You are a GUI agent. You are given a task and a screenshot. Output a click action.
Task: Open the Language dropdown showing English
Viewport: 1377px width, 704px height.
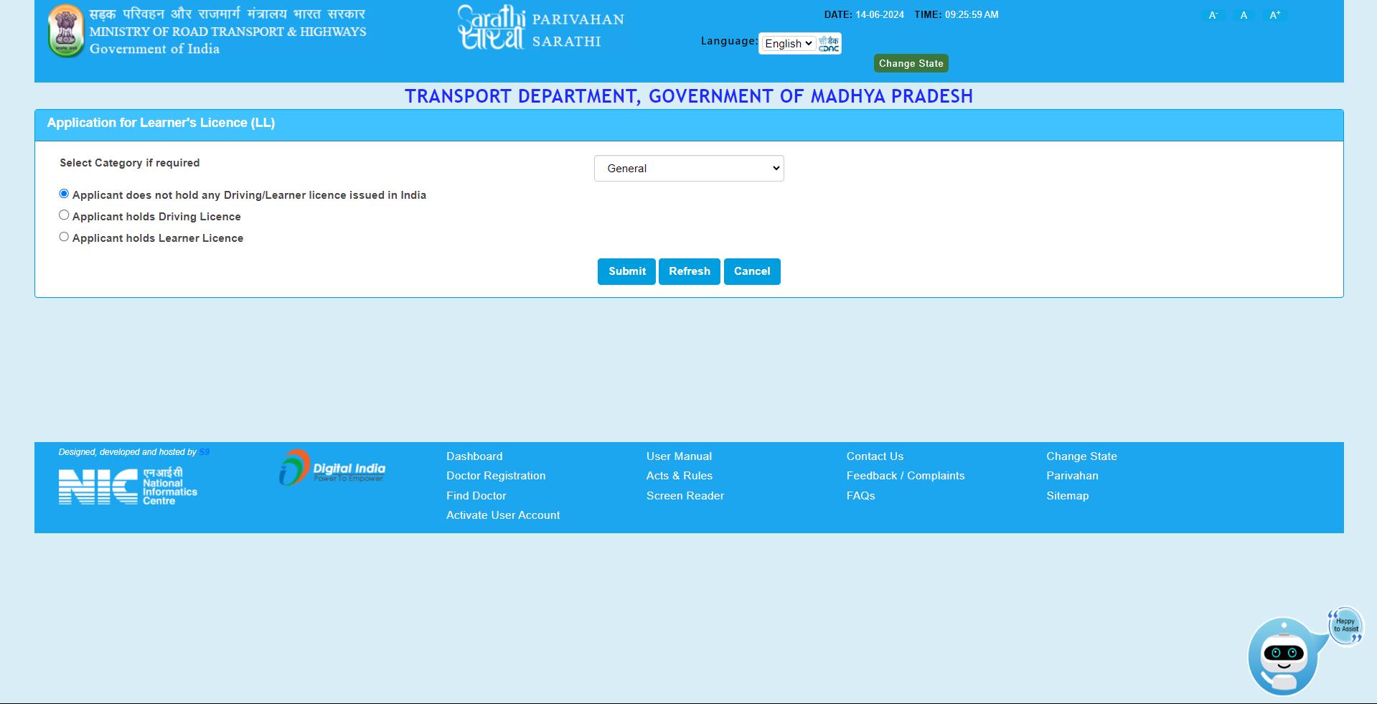(788, 44)
